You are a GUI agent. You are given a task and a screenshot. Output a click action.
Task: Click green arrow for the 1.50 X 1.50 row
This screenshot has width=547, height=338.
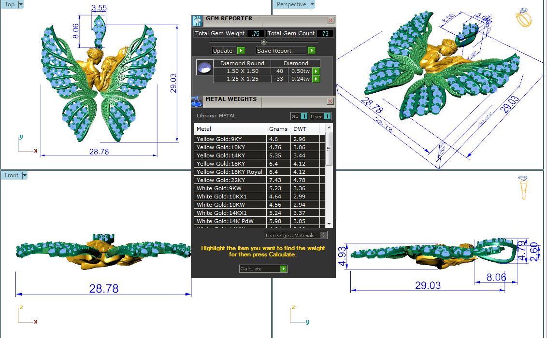(x=316, y=71)
